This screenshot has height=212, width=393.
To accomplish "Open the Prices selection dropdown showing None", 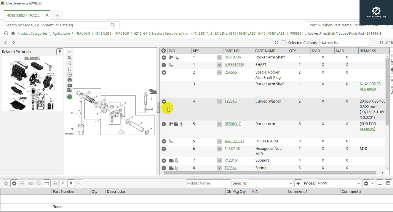I will [x=359, y=183].
